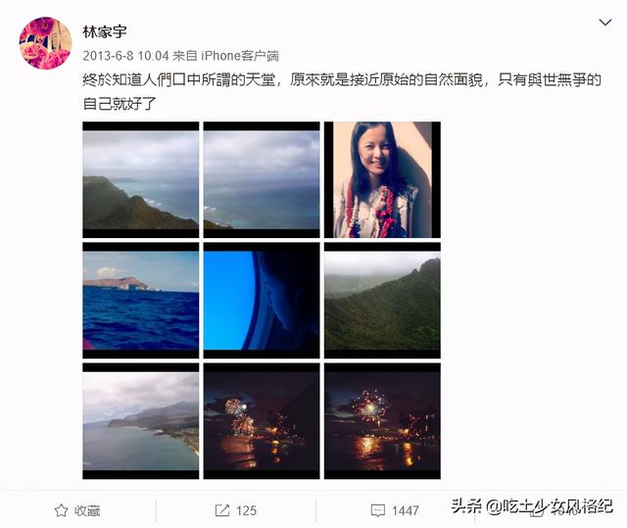Open comments count 1447

[406, 510]
